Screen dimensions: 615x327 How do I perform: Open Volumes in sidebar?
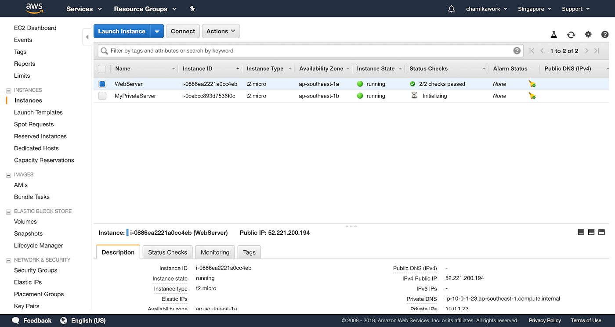(x=25, y=222)
